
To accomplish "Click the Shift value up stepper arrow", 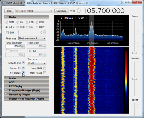I will pyautogui.click(x=44, y=31).
